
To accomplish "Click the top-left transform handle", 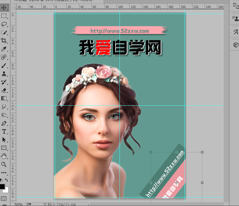I will (151, 152).
